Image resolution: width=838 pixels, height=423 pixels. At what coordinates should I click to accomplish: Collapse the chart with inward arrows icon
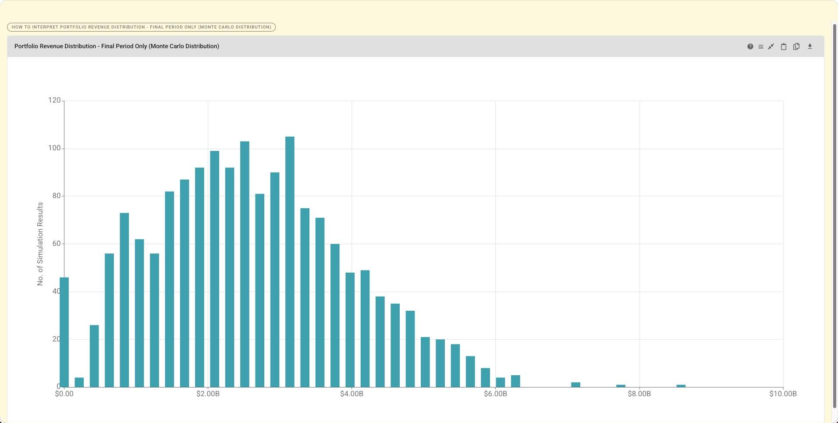771,46
